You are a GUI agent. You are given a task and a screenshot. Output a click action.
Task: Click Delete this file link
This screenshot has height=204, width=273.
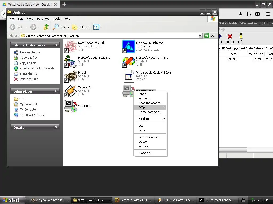pos(29,79)
